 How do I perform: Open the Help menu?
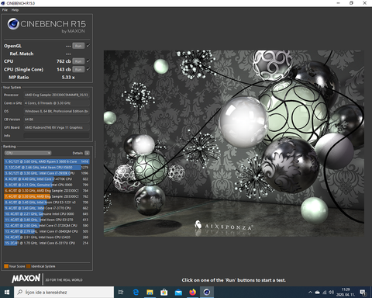coord(15,10)
